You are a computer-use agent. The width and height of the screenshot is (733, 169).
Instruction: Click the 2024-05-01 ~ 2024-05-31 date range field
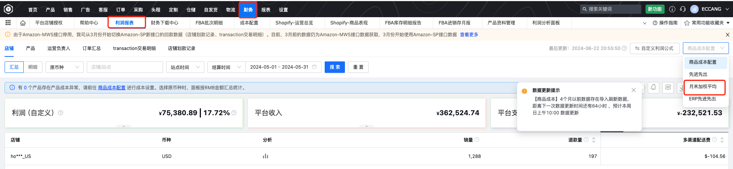click(283, 67)
